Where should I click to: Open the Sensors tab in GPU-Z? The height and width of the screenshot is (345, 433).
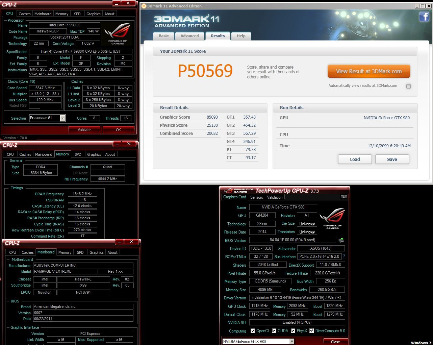pyautogui.click(x=257, y=197)
